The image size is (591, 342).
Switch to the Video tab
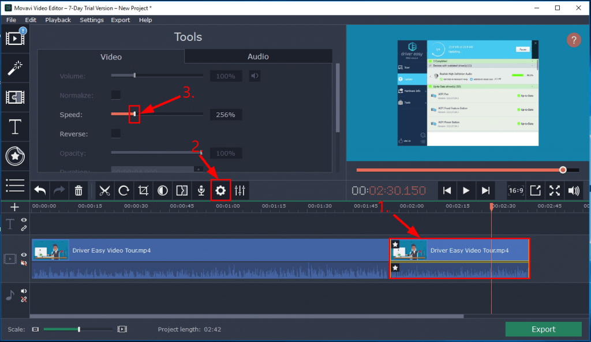111,57
